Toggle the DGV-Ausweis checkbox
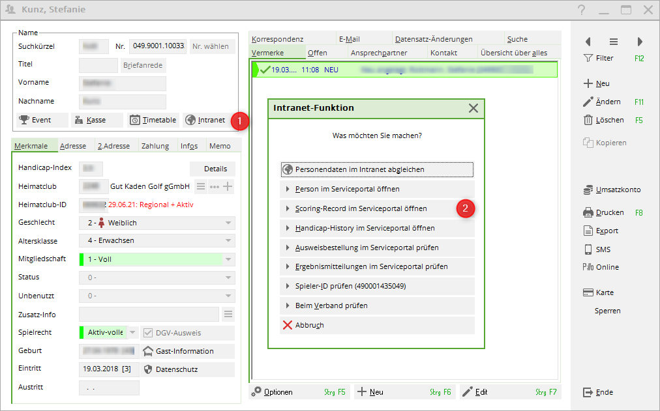The width and height of the screenshot is (660, 411). tap(147, 333)
